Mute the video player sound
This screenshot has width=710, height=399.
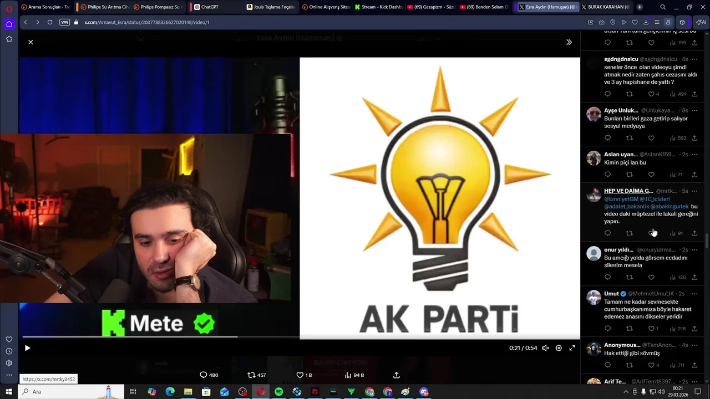[545, 348]
